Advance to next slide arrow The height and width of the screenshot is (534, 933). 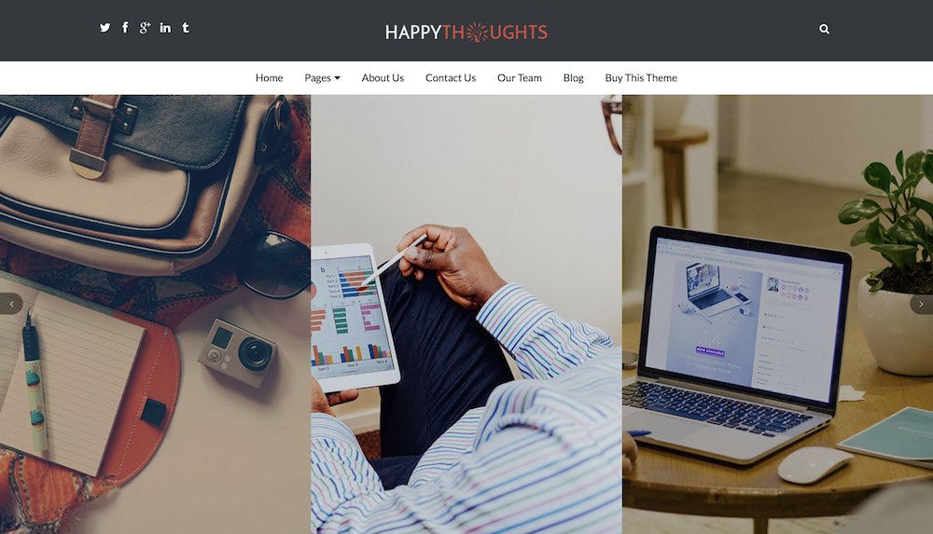coord(921,304)
